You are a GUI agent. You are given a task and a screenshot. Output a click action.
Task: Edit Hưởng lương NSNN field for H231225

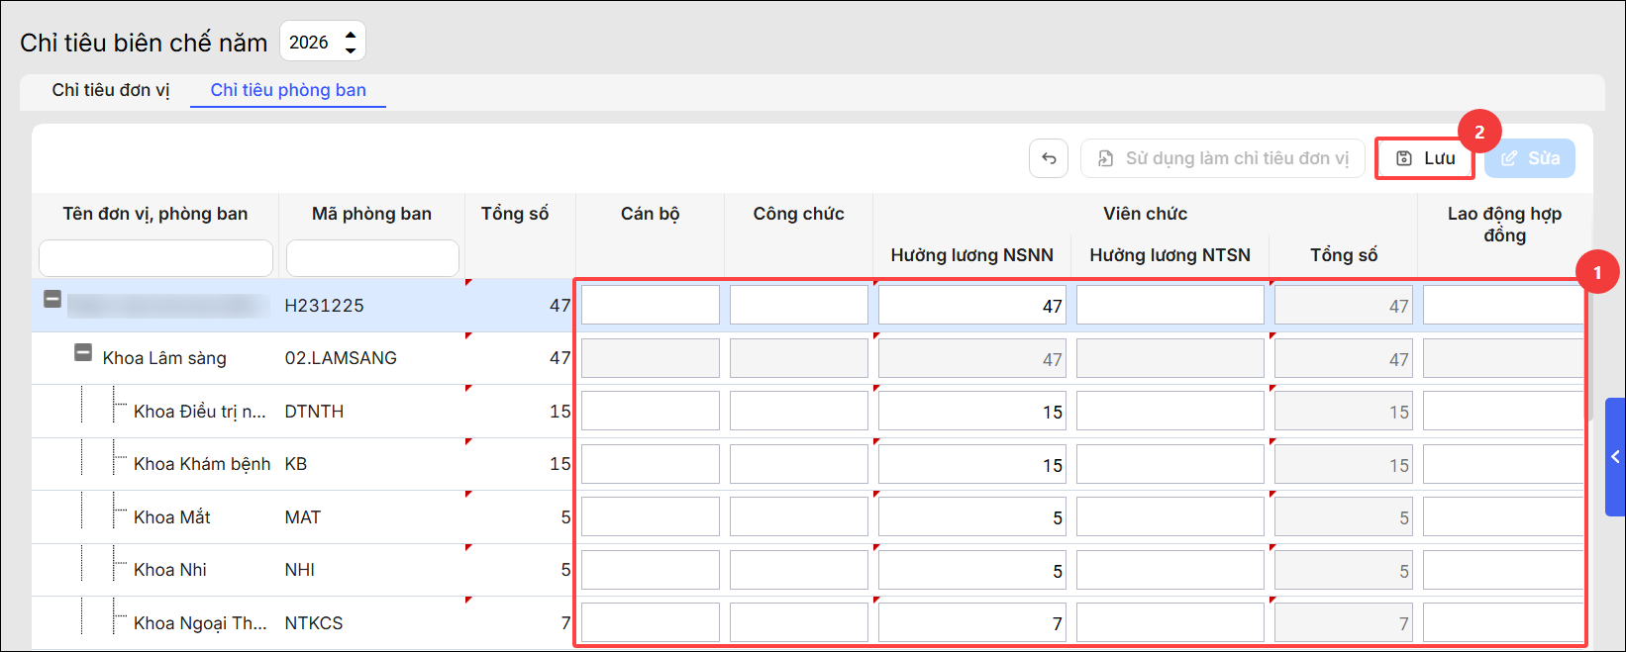[x=972, y=305]
